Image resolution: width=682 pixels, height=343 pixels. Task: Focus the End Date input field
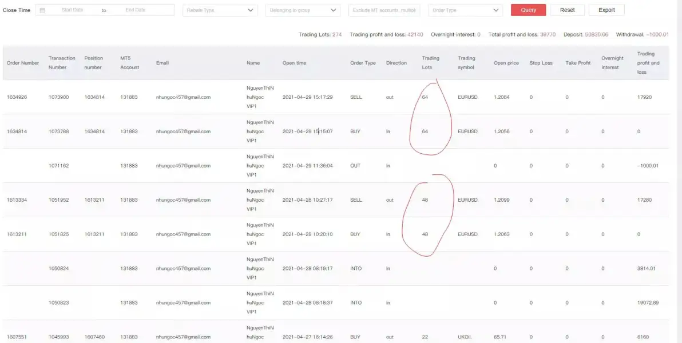[x=135, y=10]
